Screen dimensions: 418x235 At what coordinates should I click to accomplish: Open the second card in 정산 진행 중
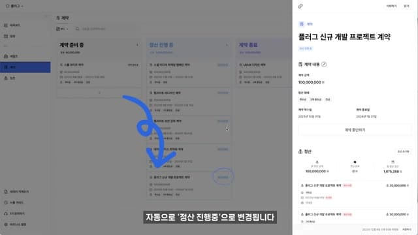coord(189,102)
